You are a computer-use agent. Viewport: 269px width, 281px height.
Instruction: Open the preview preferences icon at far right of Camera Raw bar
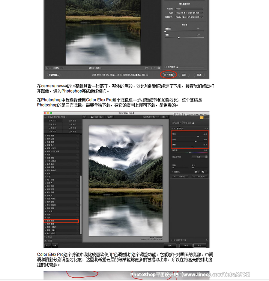point(159,68)
